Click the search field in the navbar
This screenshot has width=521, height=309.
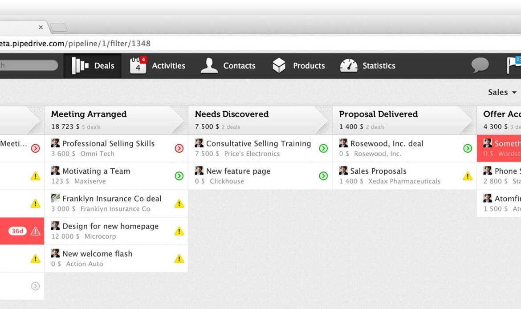click(29, 65)
